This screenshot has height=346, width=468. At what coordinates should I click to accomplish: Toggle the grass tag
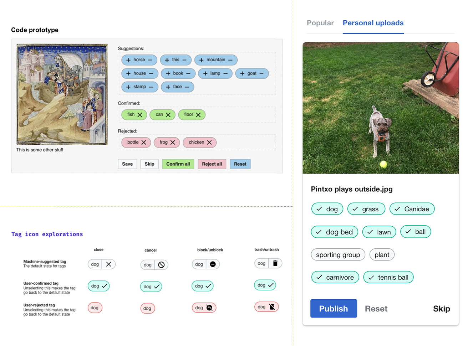[366, 209]
